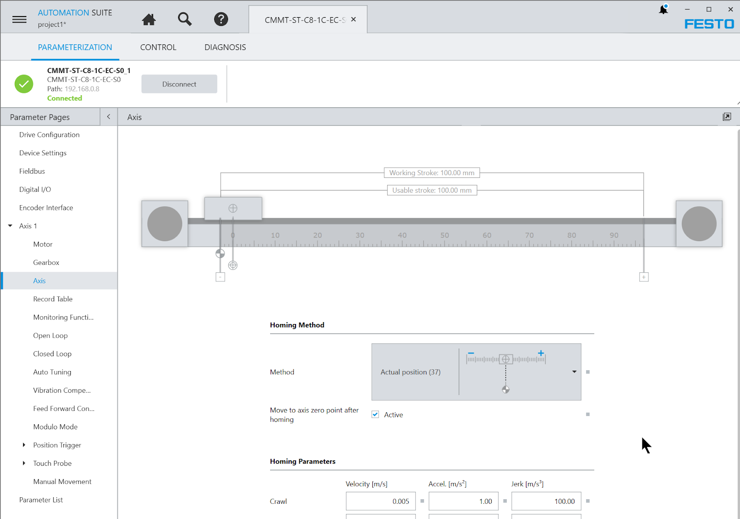Open Feed Forward Control page
This screenshot has height=519, width=740.
[64, 409]
